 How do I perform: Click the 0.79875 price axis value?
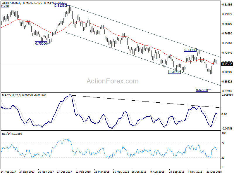pyautogui.click(x=227, y=14)
